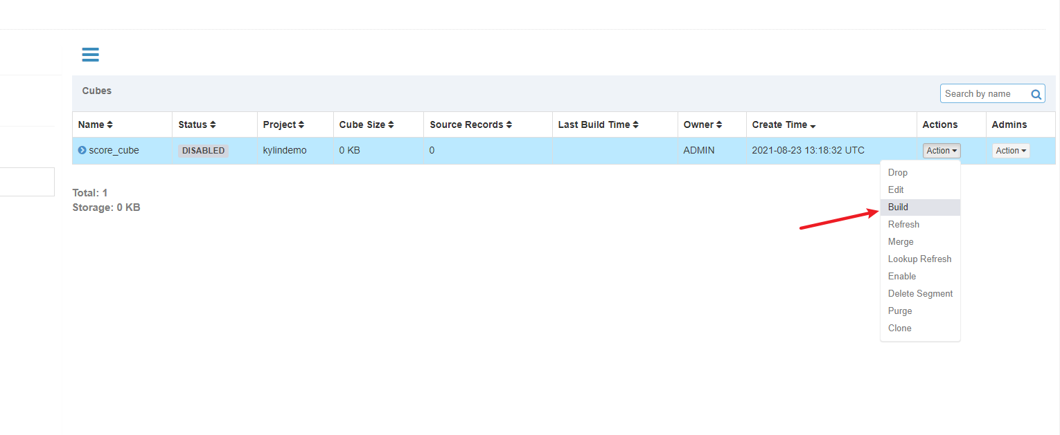Click the 2021-08-23 13:18:32 UTC create time
This screenshot has width=1060, height=435.
click(x=808, y=150)
